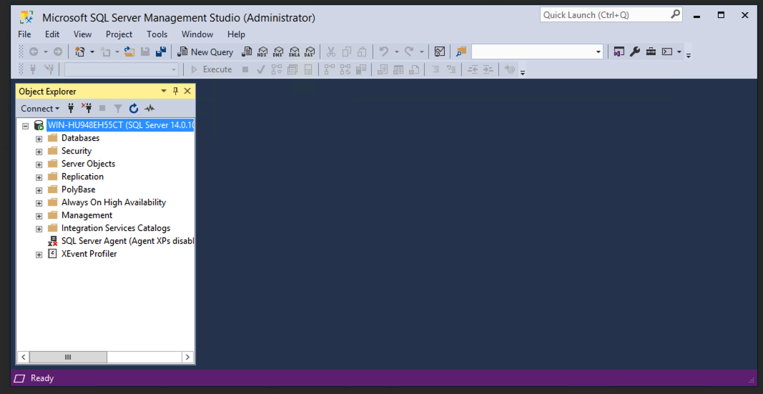Viewport: 763px width, 394px height.
Task: Open the Toolbox icon in toolbar
Action: pos(651,51)
